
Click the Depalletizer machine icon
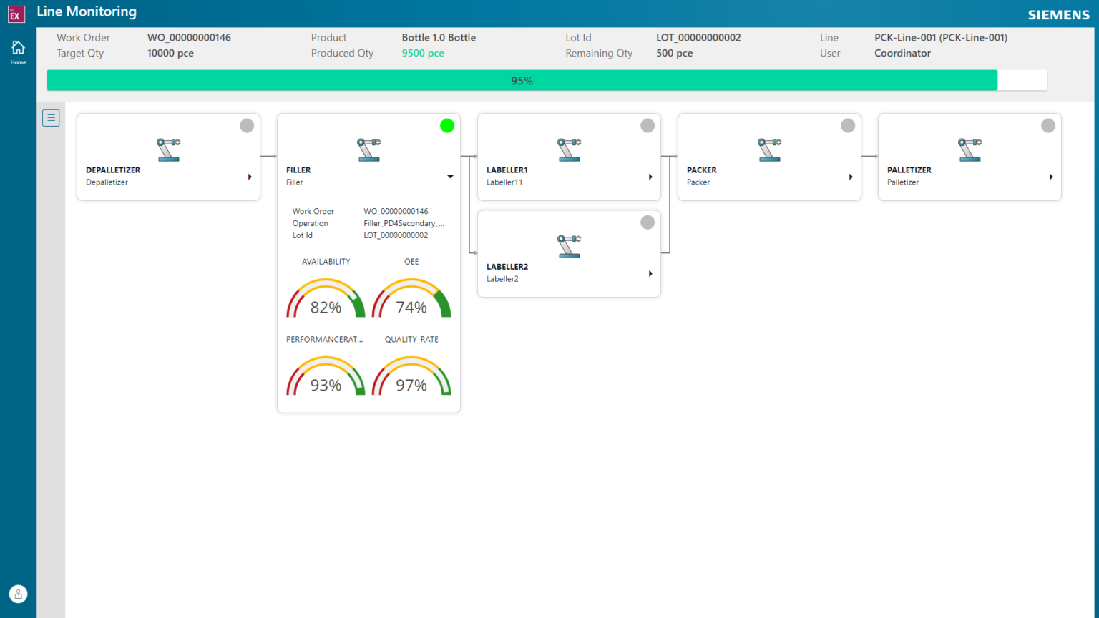168,149
